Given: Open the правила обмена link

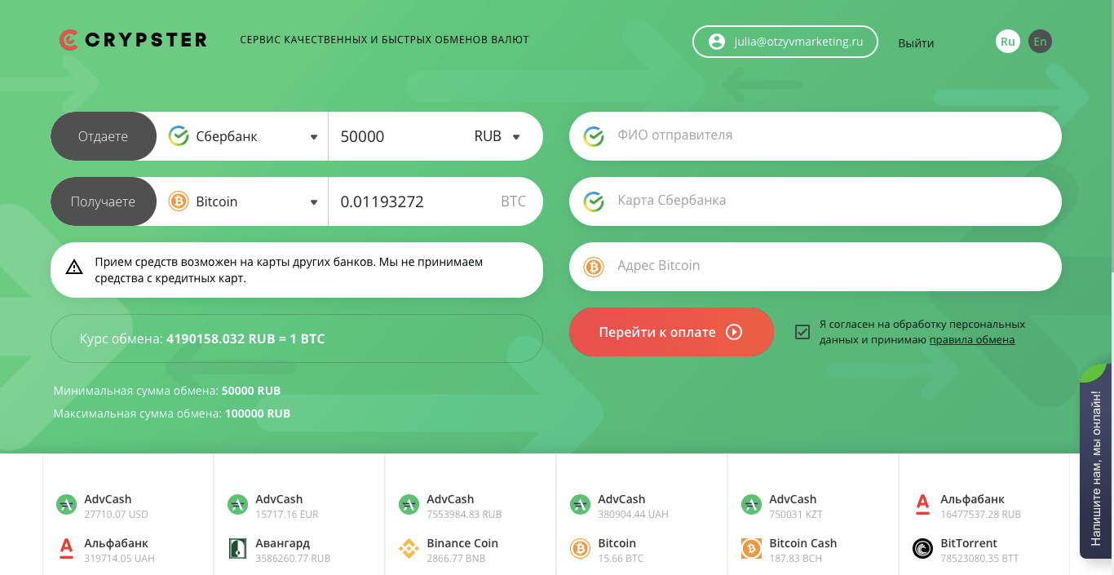Looking at the screenshot, I should [x=972, y=340].
